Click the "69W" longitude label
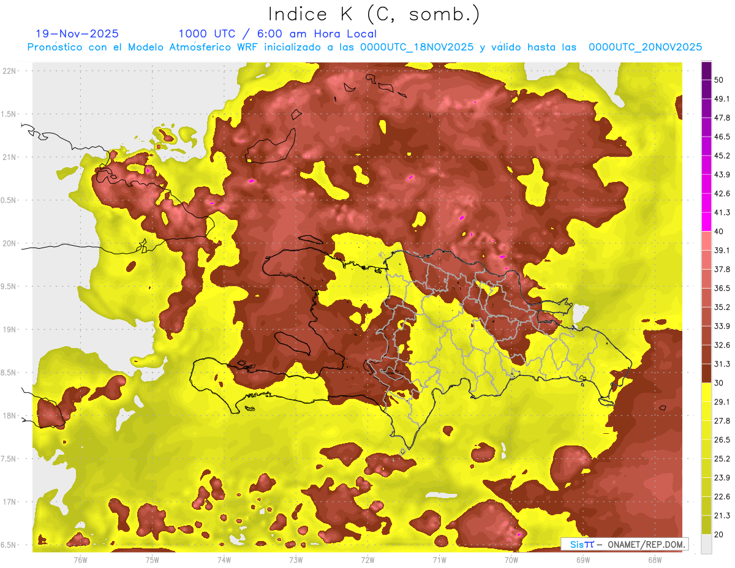This screenshot has height=568, width=735. coord(583,559)
